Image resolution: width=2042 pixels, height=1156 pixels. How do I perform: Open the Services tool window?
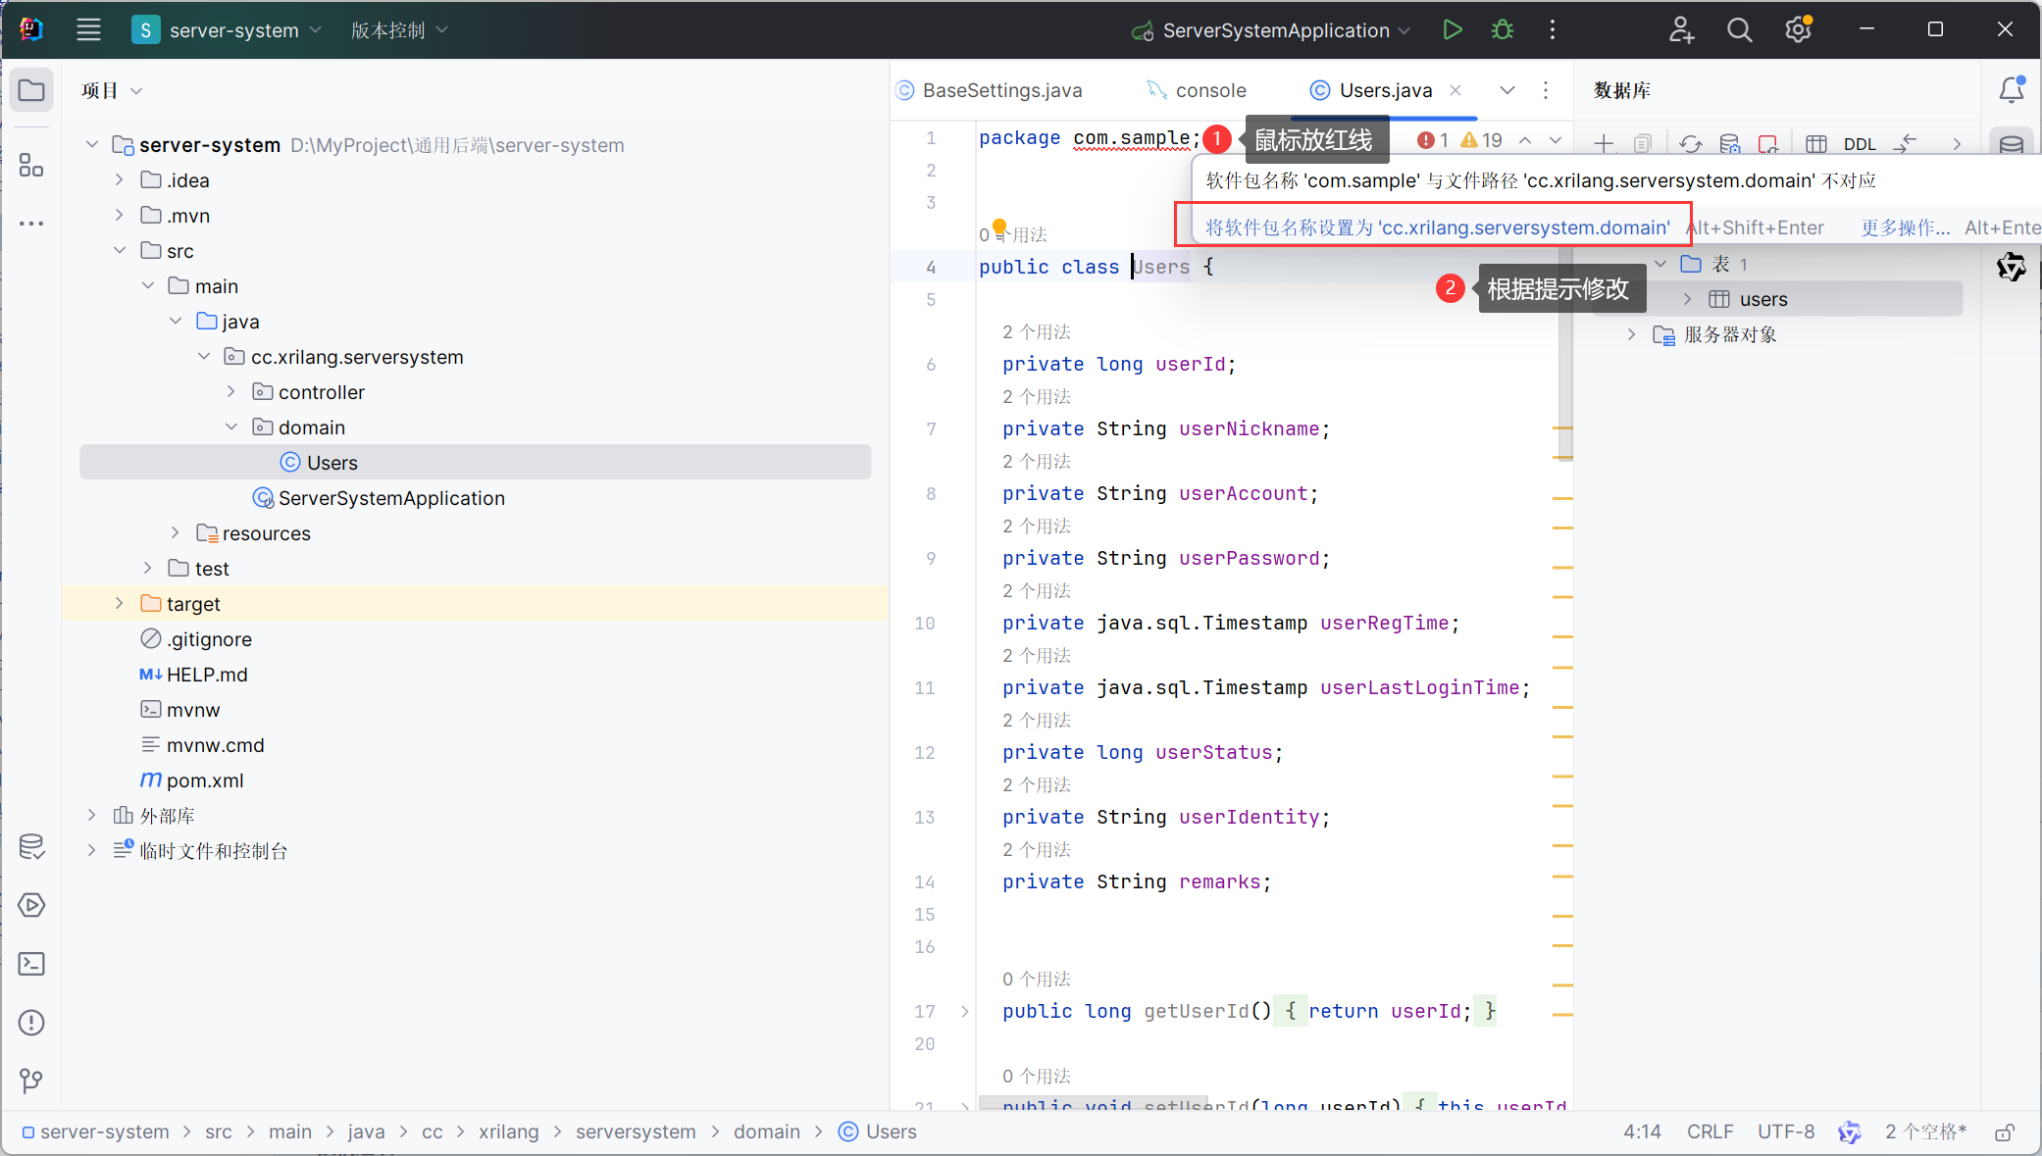point(31,905)
